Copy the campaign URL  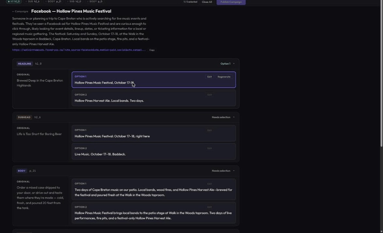[152, 50]
